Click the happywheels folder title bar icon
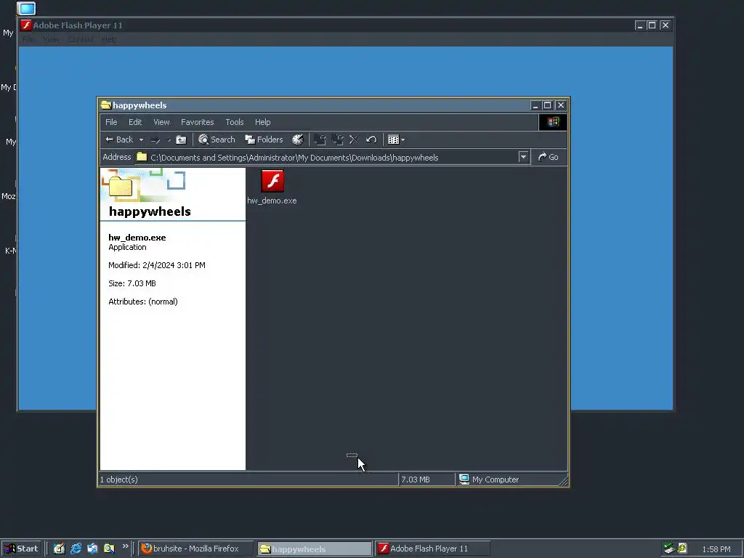 click(106, 105)
